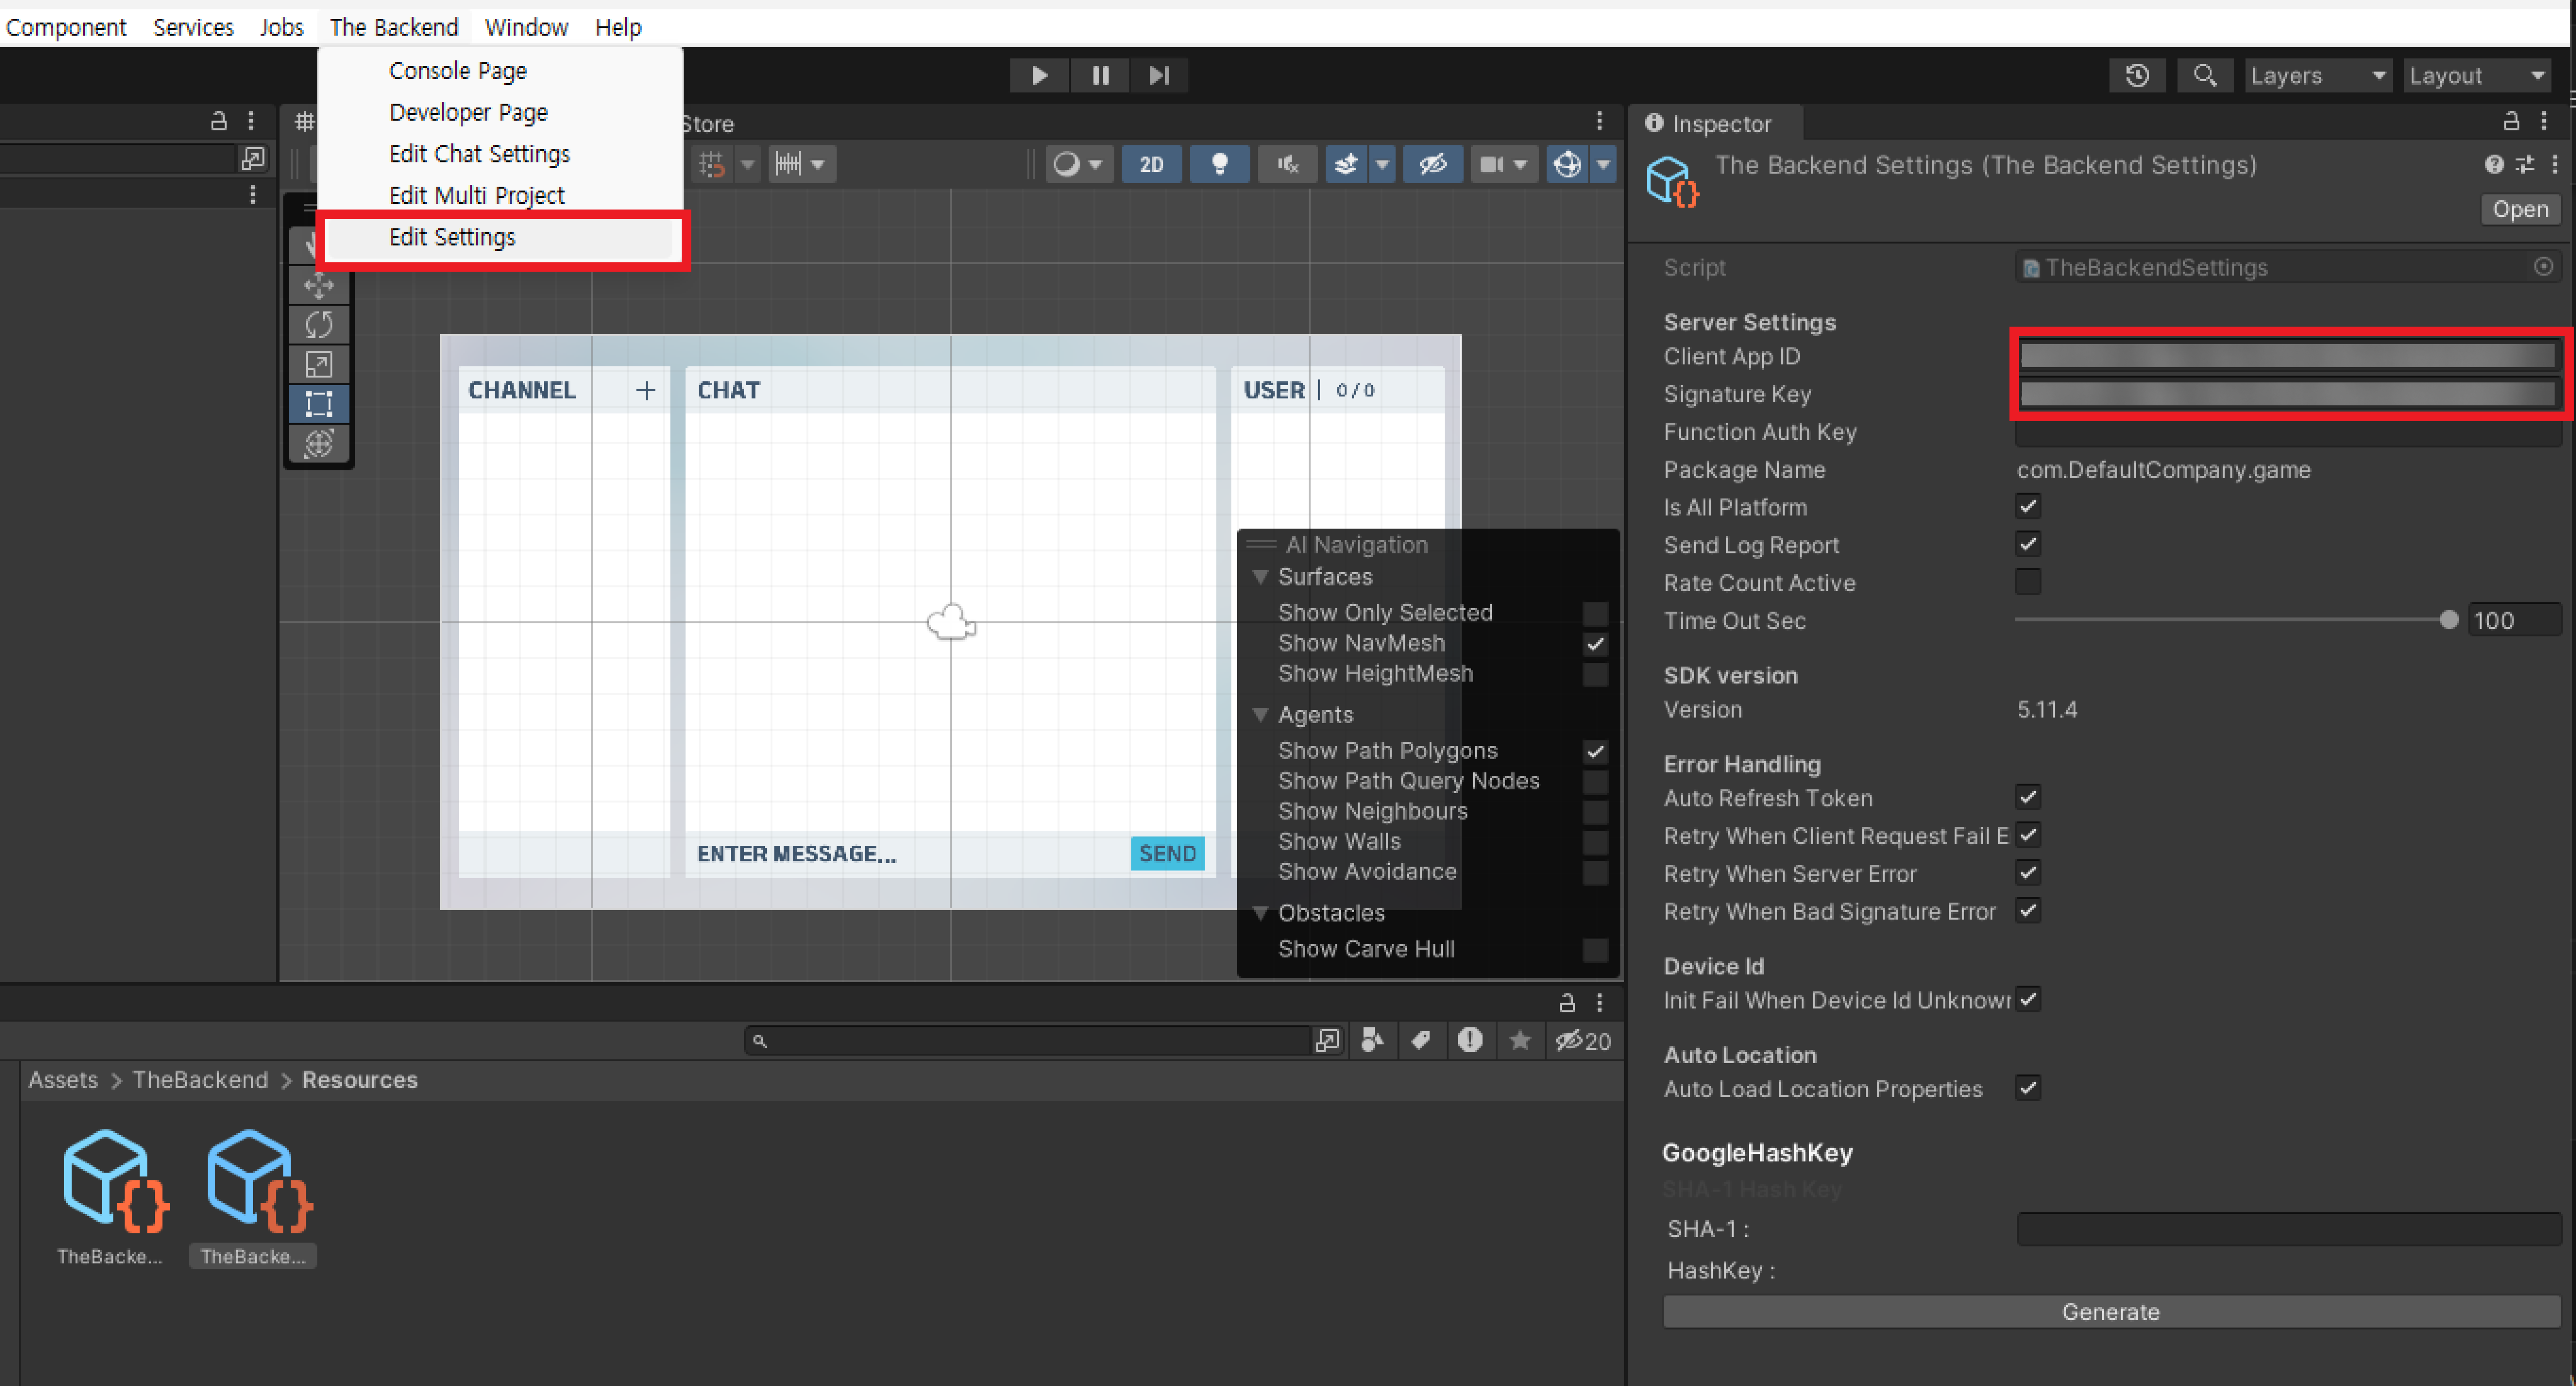Select the Scale tool in scene toolbar

(x=319, y=365)
